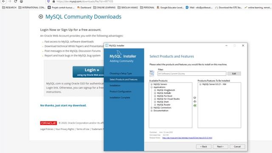The width and height of the screenshot is (272, 153).
Task: Select MySQL For Excel item
Action: pos(164,96)
